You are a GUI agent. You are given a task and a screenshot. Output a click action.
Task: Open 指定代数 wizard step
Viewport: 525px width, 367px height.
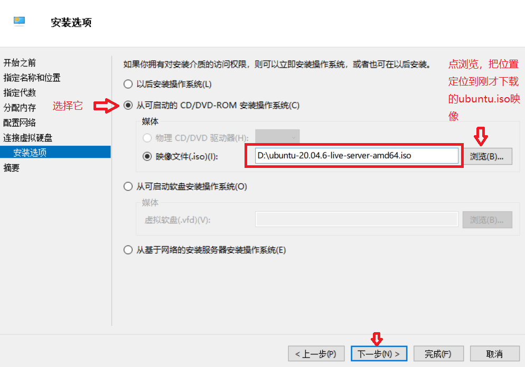[x=20, y=93]
